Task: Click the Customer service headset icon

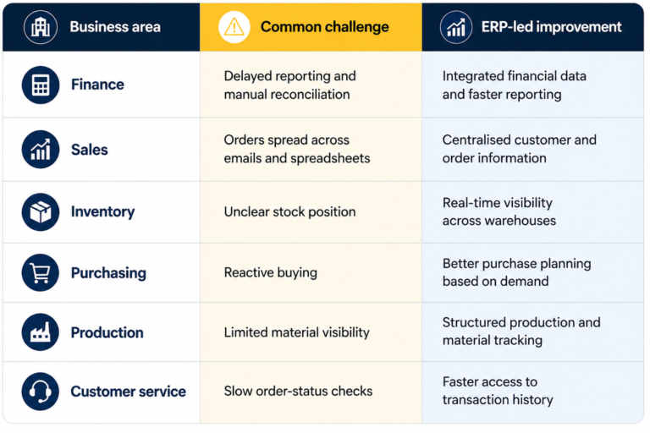Action: [x=41, y=392]
